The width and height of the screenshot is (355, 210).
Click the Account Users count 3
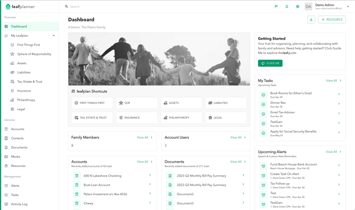165,146
